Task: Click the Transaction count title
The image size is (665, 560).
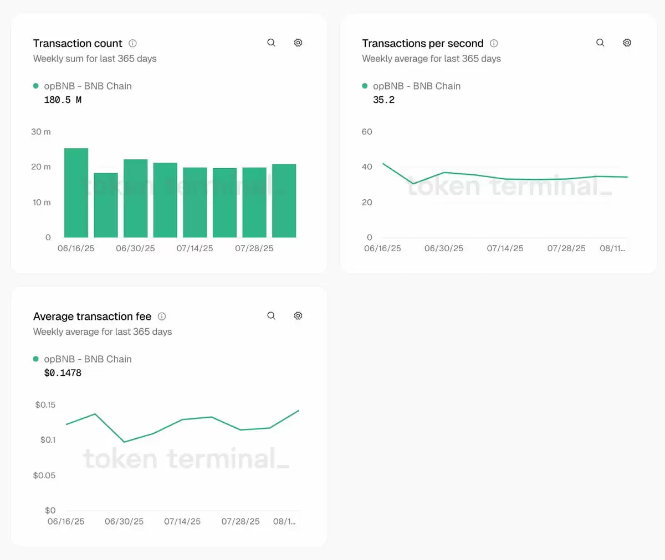Action: pos(78,43)
